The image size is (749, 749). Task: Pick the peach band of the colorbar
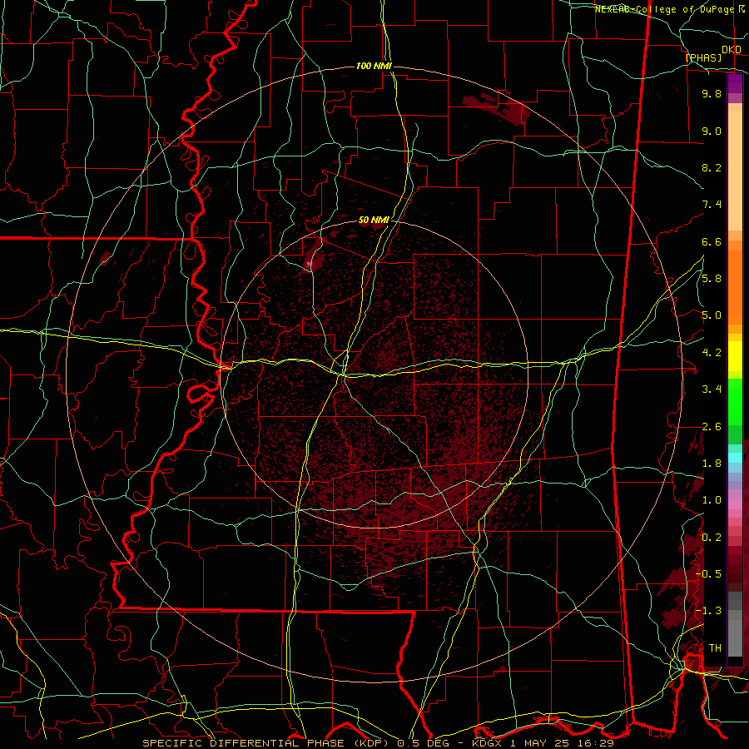pyautogui.click(x=735, y=167)
